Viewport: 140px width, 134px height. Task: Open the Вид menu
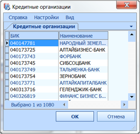(x=70, y=17)
